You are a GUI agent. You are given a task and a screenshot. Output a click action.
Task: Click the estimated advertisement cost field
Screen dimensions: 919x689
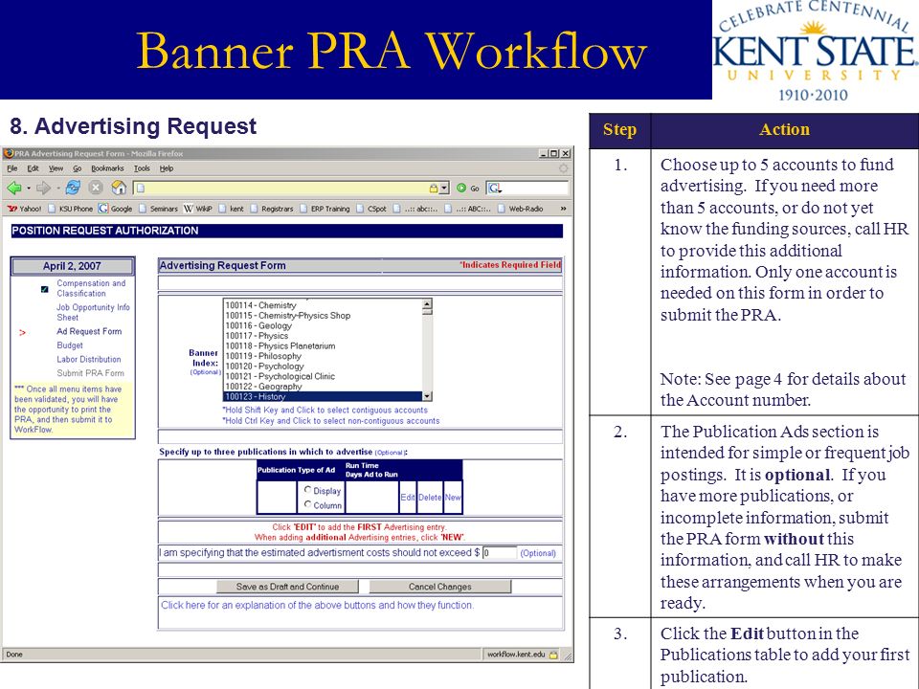click(500, 553)
